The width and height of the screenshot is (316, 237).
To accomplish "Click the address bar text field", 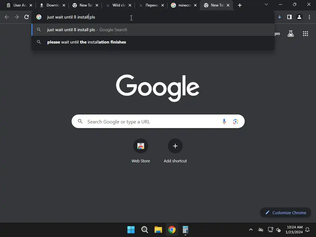I will [153, 17].
